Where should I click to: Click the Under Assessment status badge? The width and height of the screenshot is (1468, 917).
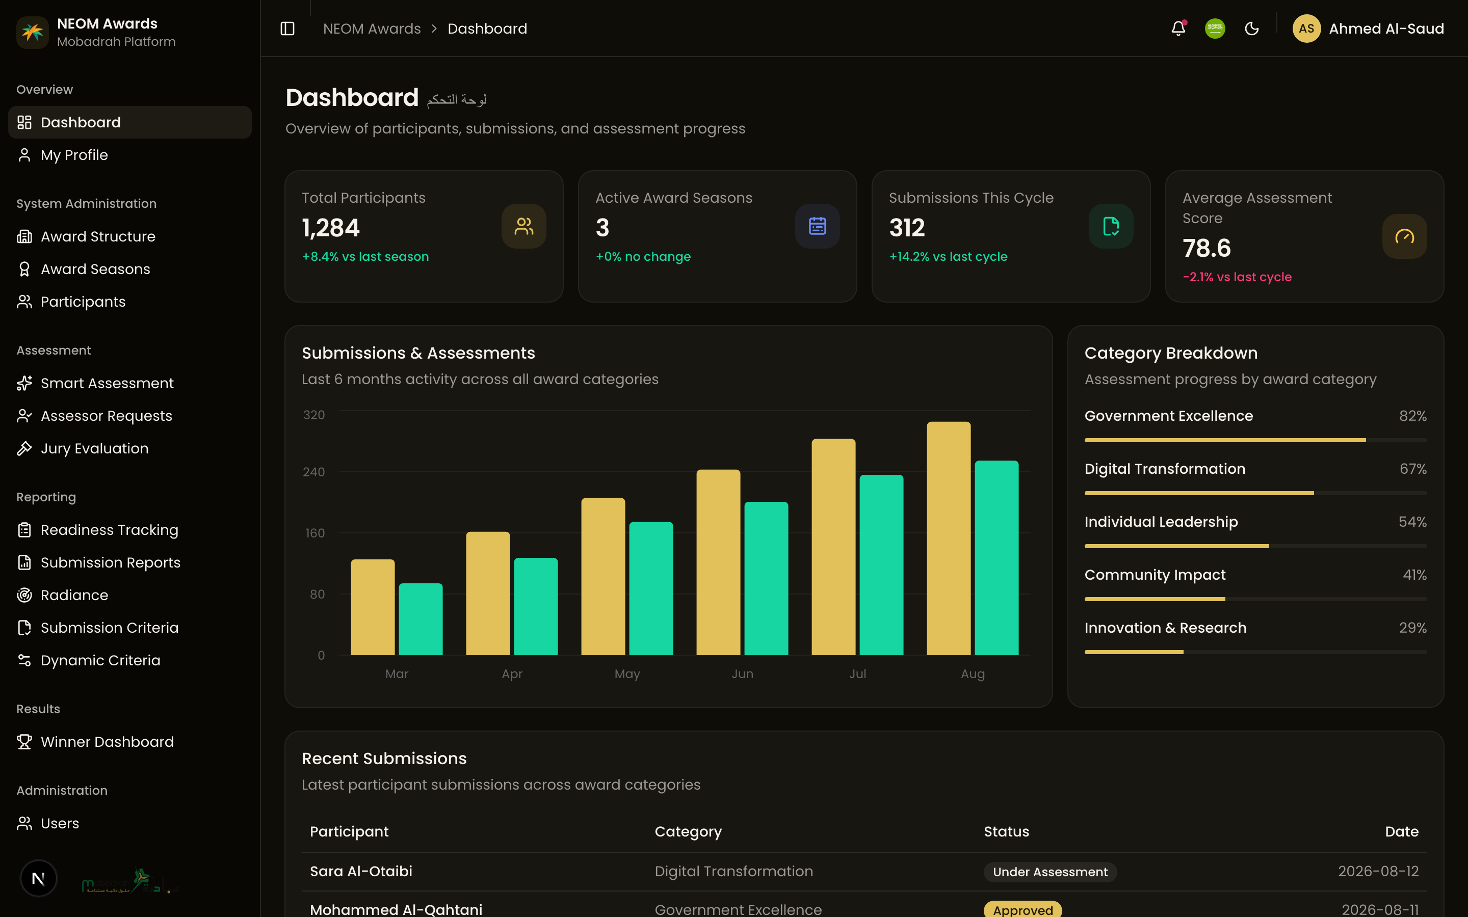(x=1050, y=872)
